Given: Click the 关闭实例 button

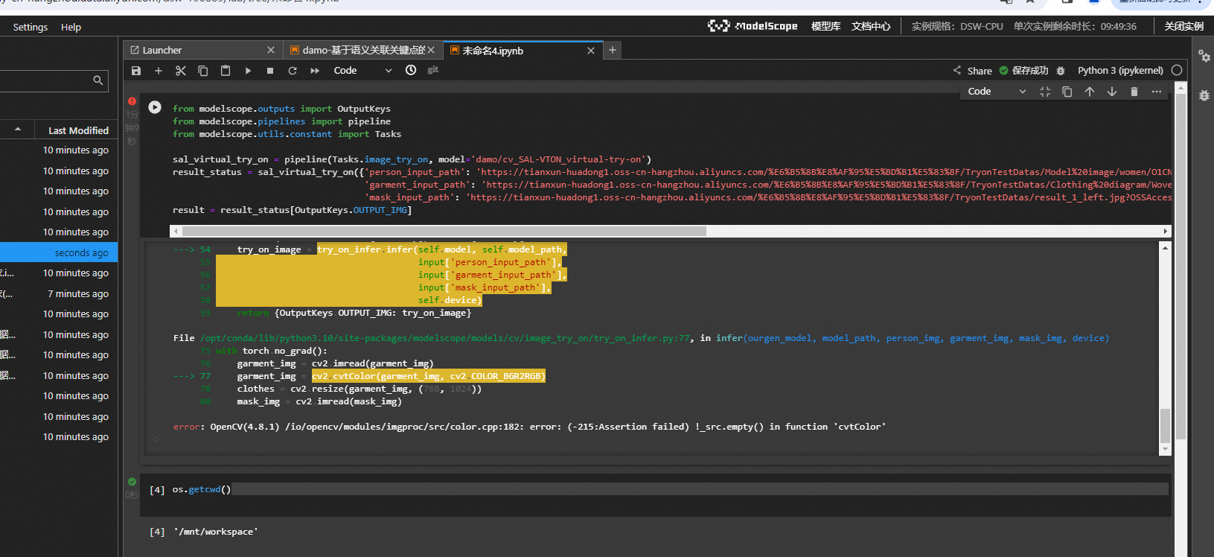Looking at the screenshot, I should (x=1183, y=26).
